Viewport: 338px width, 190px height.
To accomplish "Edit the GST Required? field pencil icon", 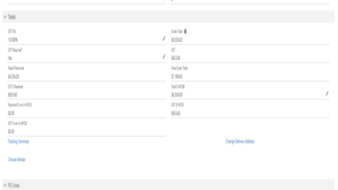I will (164, 57).
